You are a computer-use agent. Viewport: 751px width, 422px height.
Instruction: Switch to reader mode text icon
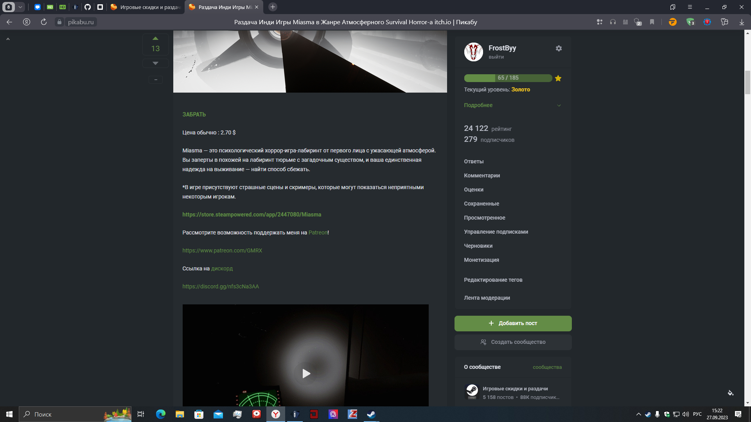[625, 22]
